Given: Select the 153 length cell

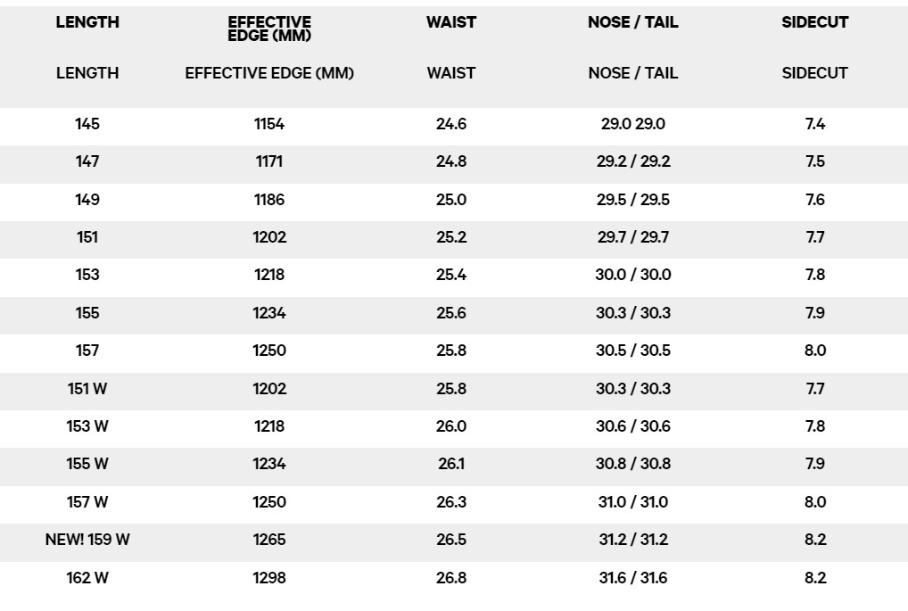Looking at the screenshot, I should [x=87, y=275].
